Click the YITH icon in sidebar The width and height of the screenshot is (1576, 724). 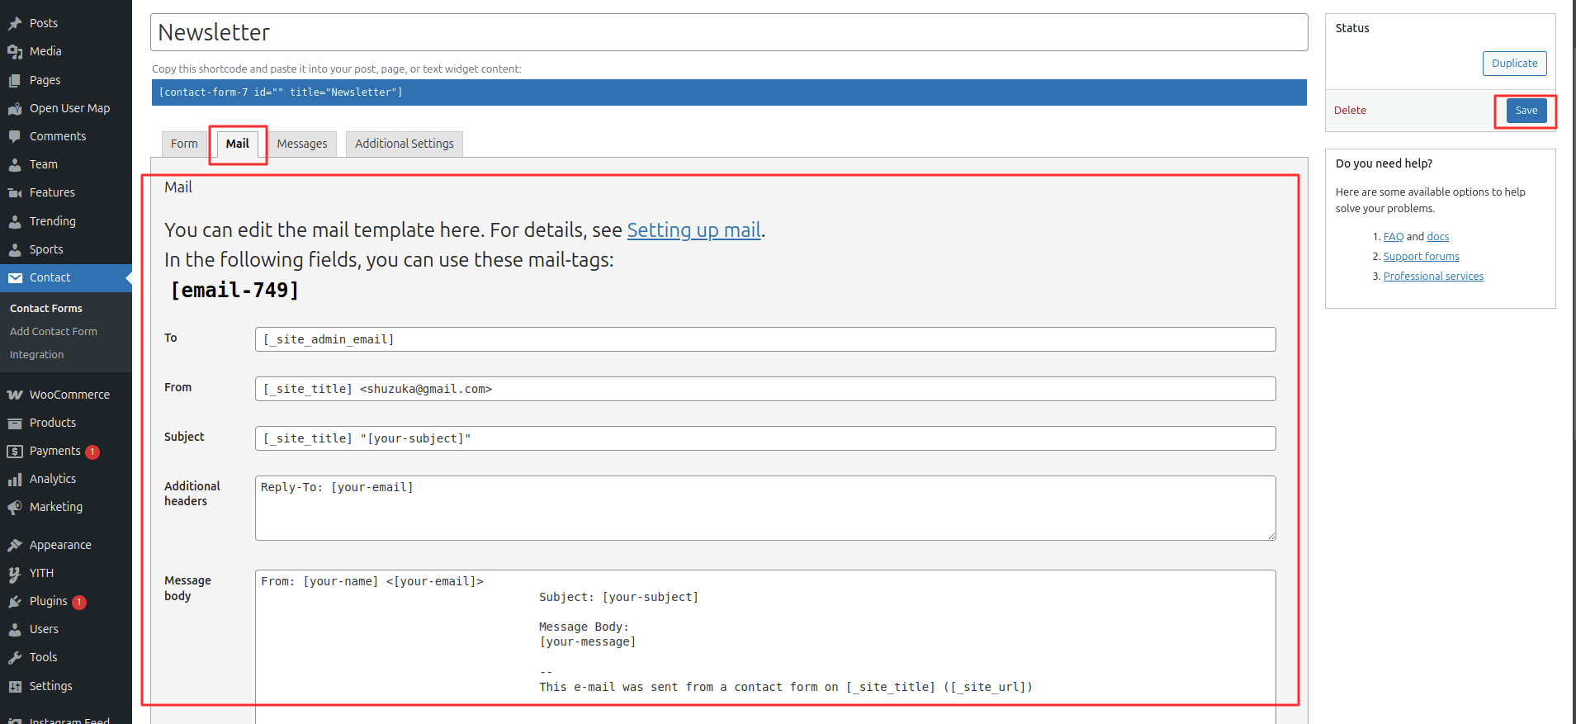click(15, 573)
